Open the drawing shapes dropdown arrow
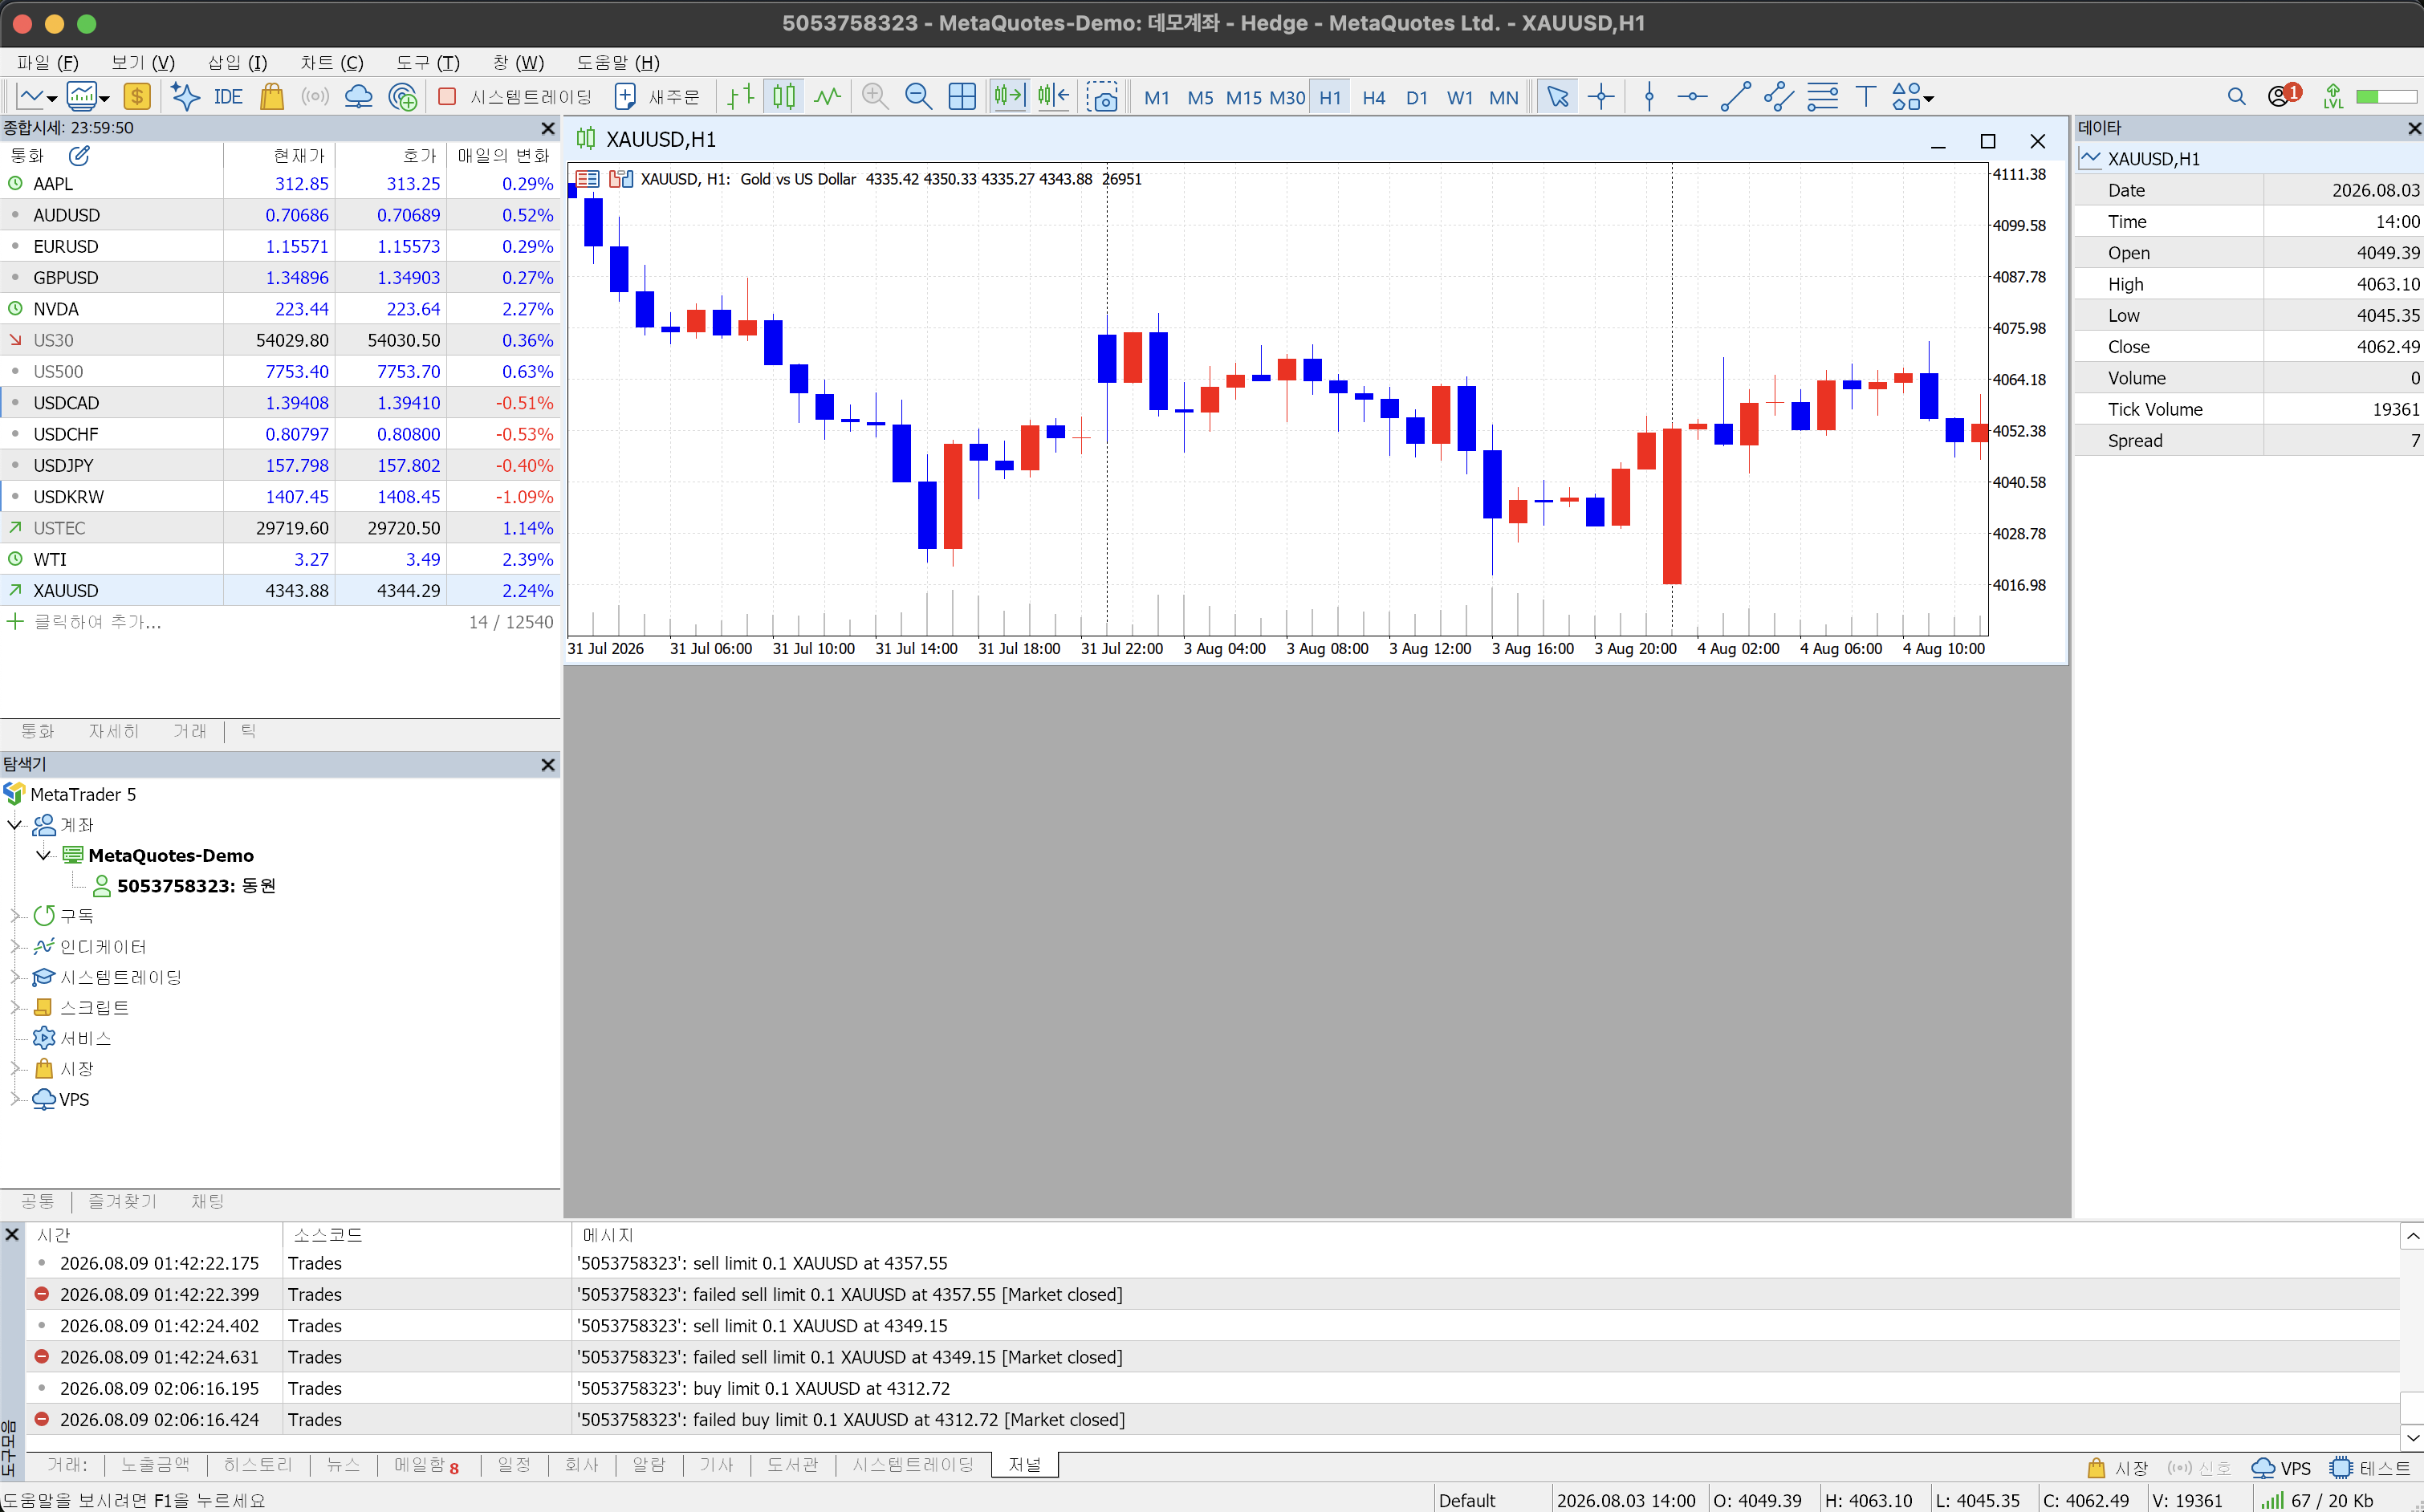2424x1512 pixels. coord(1929,99)
